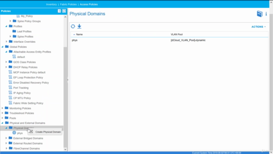The width and height of the screenshot is (273, 154).
Task: Open the ACTIONS dropdown menu
Action: pyautogui.click(x=258, y=27)
